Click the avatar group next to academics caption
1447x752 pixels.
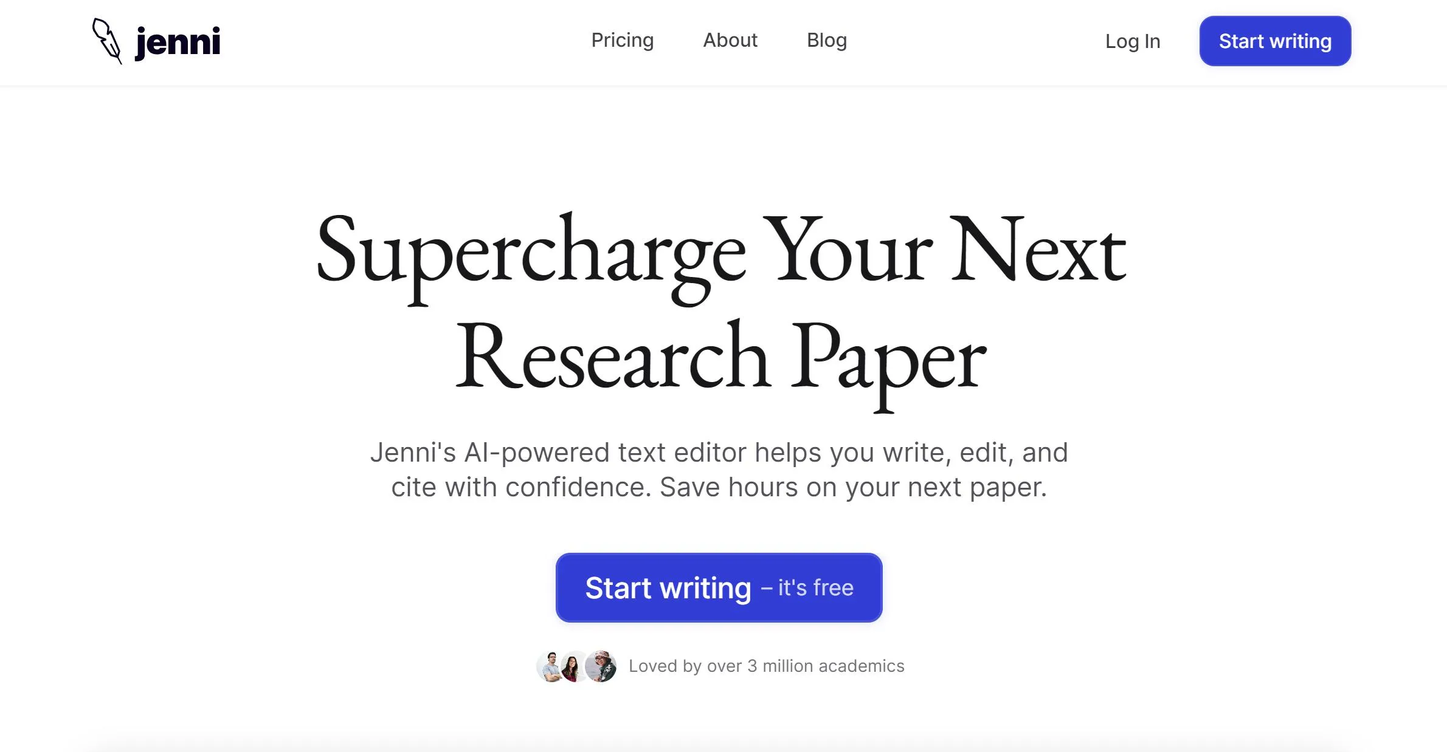576,666
